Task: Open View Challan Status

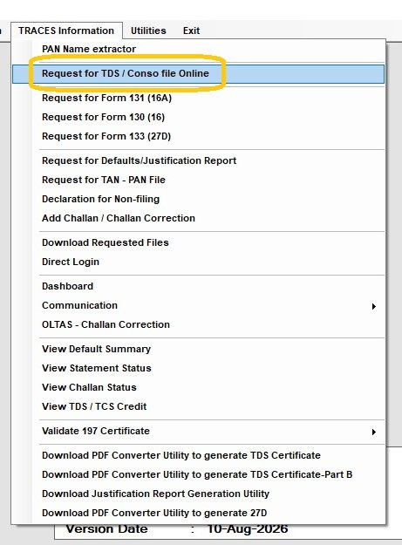Action: [199, 387]
